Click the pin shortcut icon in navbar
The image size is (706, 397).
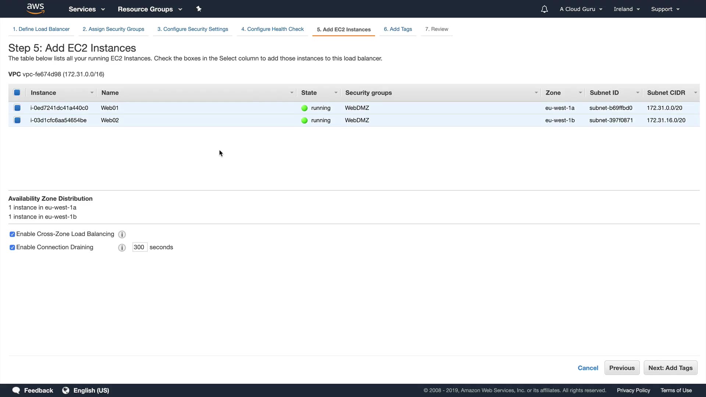(199, 9)
